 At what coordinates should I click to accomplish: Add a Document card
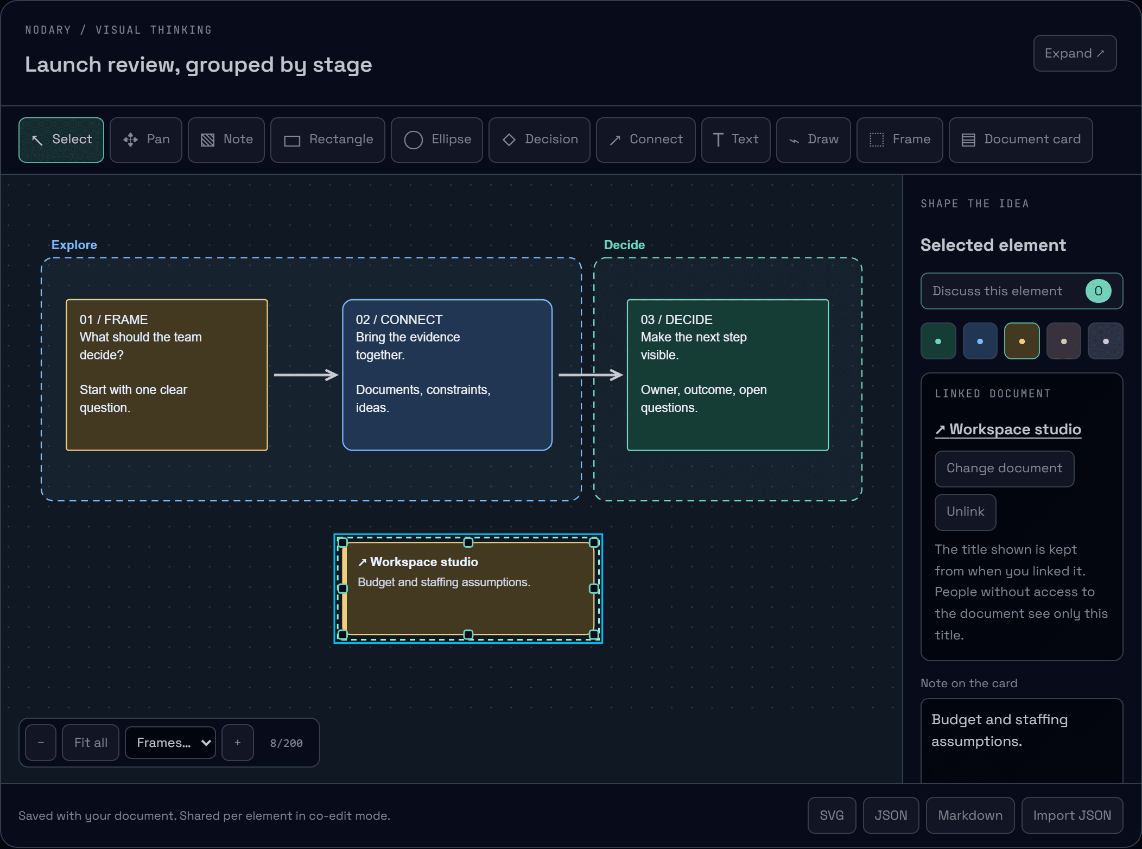click(1021, 140)
